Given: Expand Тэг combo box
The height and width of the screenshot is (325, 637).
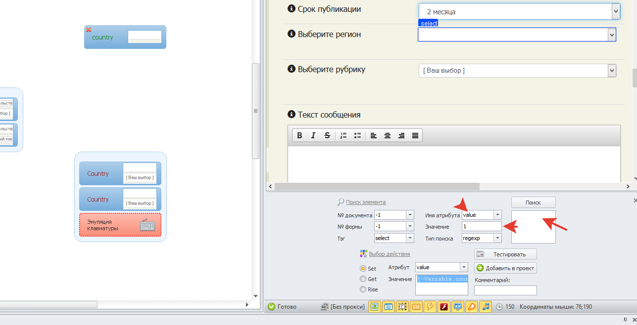Looking at the screenshot, I should [x=410, y=238].
